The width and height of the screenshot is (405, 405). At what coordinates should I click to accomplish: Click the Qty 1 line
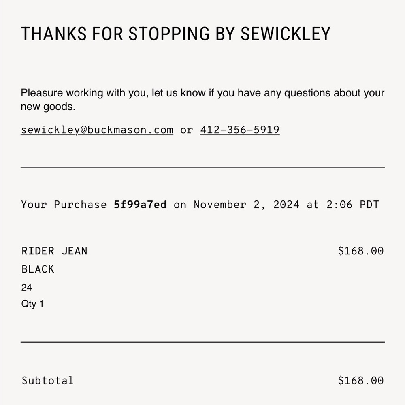tap(32, 304)
